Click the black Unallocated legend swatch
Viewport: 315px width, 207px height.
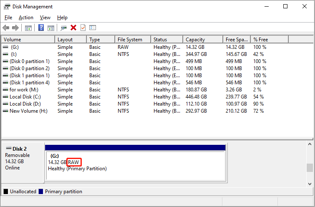point(6,192)
